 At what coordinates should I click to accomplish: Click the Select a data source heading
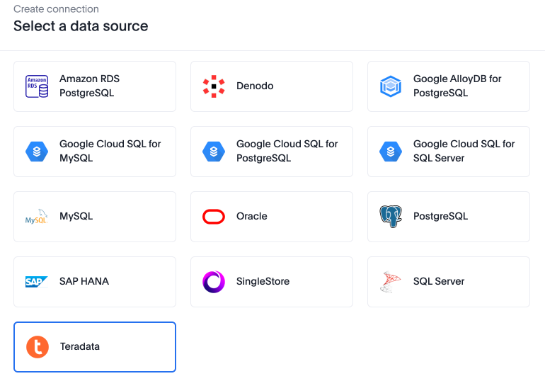point(81,26)
